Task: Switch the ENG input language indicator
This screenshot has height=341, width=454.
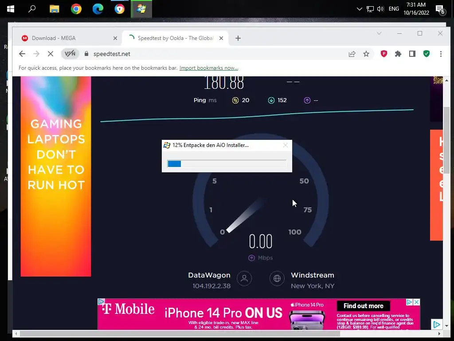Action: pos(394,9)
